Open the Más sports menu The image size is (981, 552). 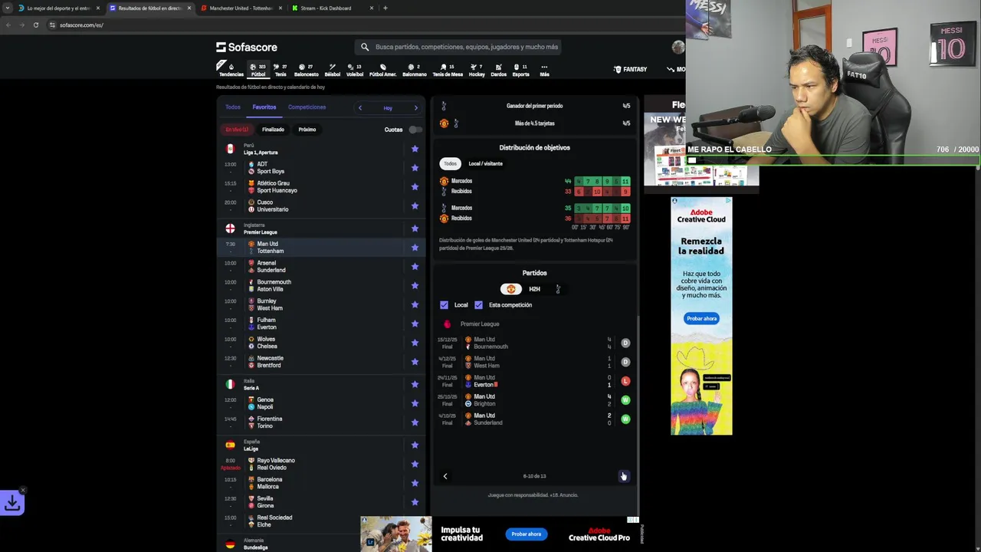tap(544, 70)
